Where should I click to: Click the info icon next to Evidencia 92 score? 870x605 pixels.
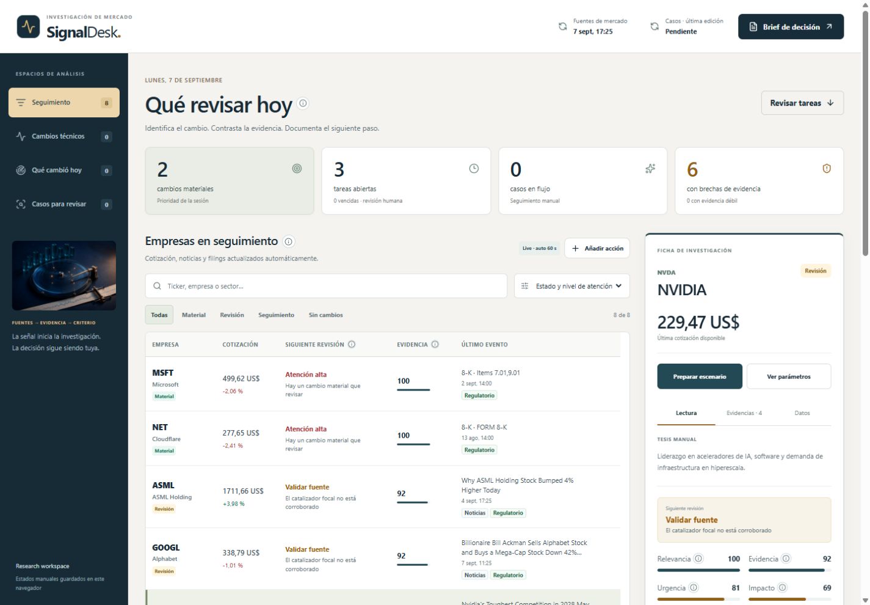pos(786,559)
